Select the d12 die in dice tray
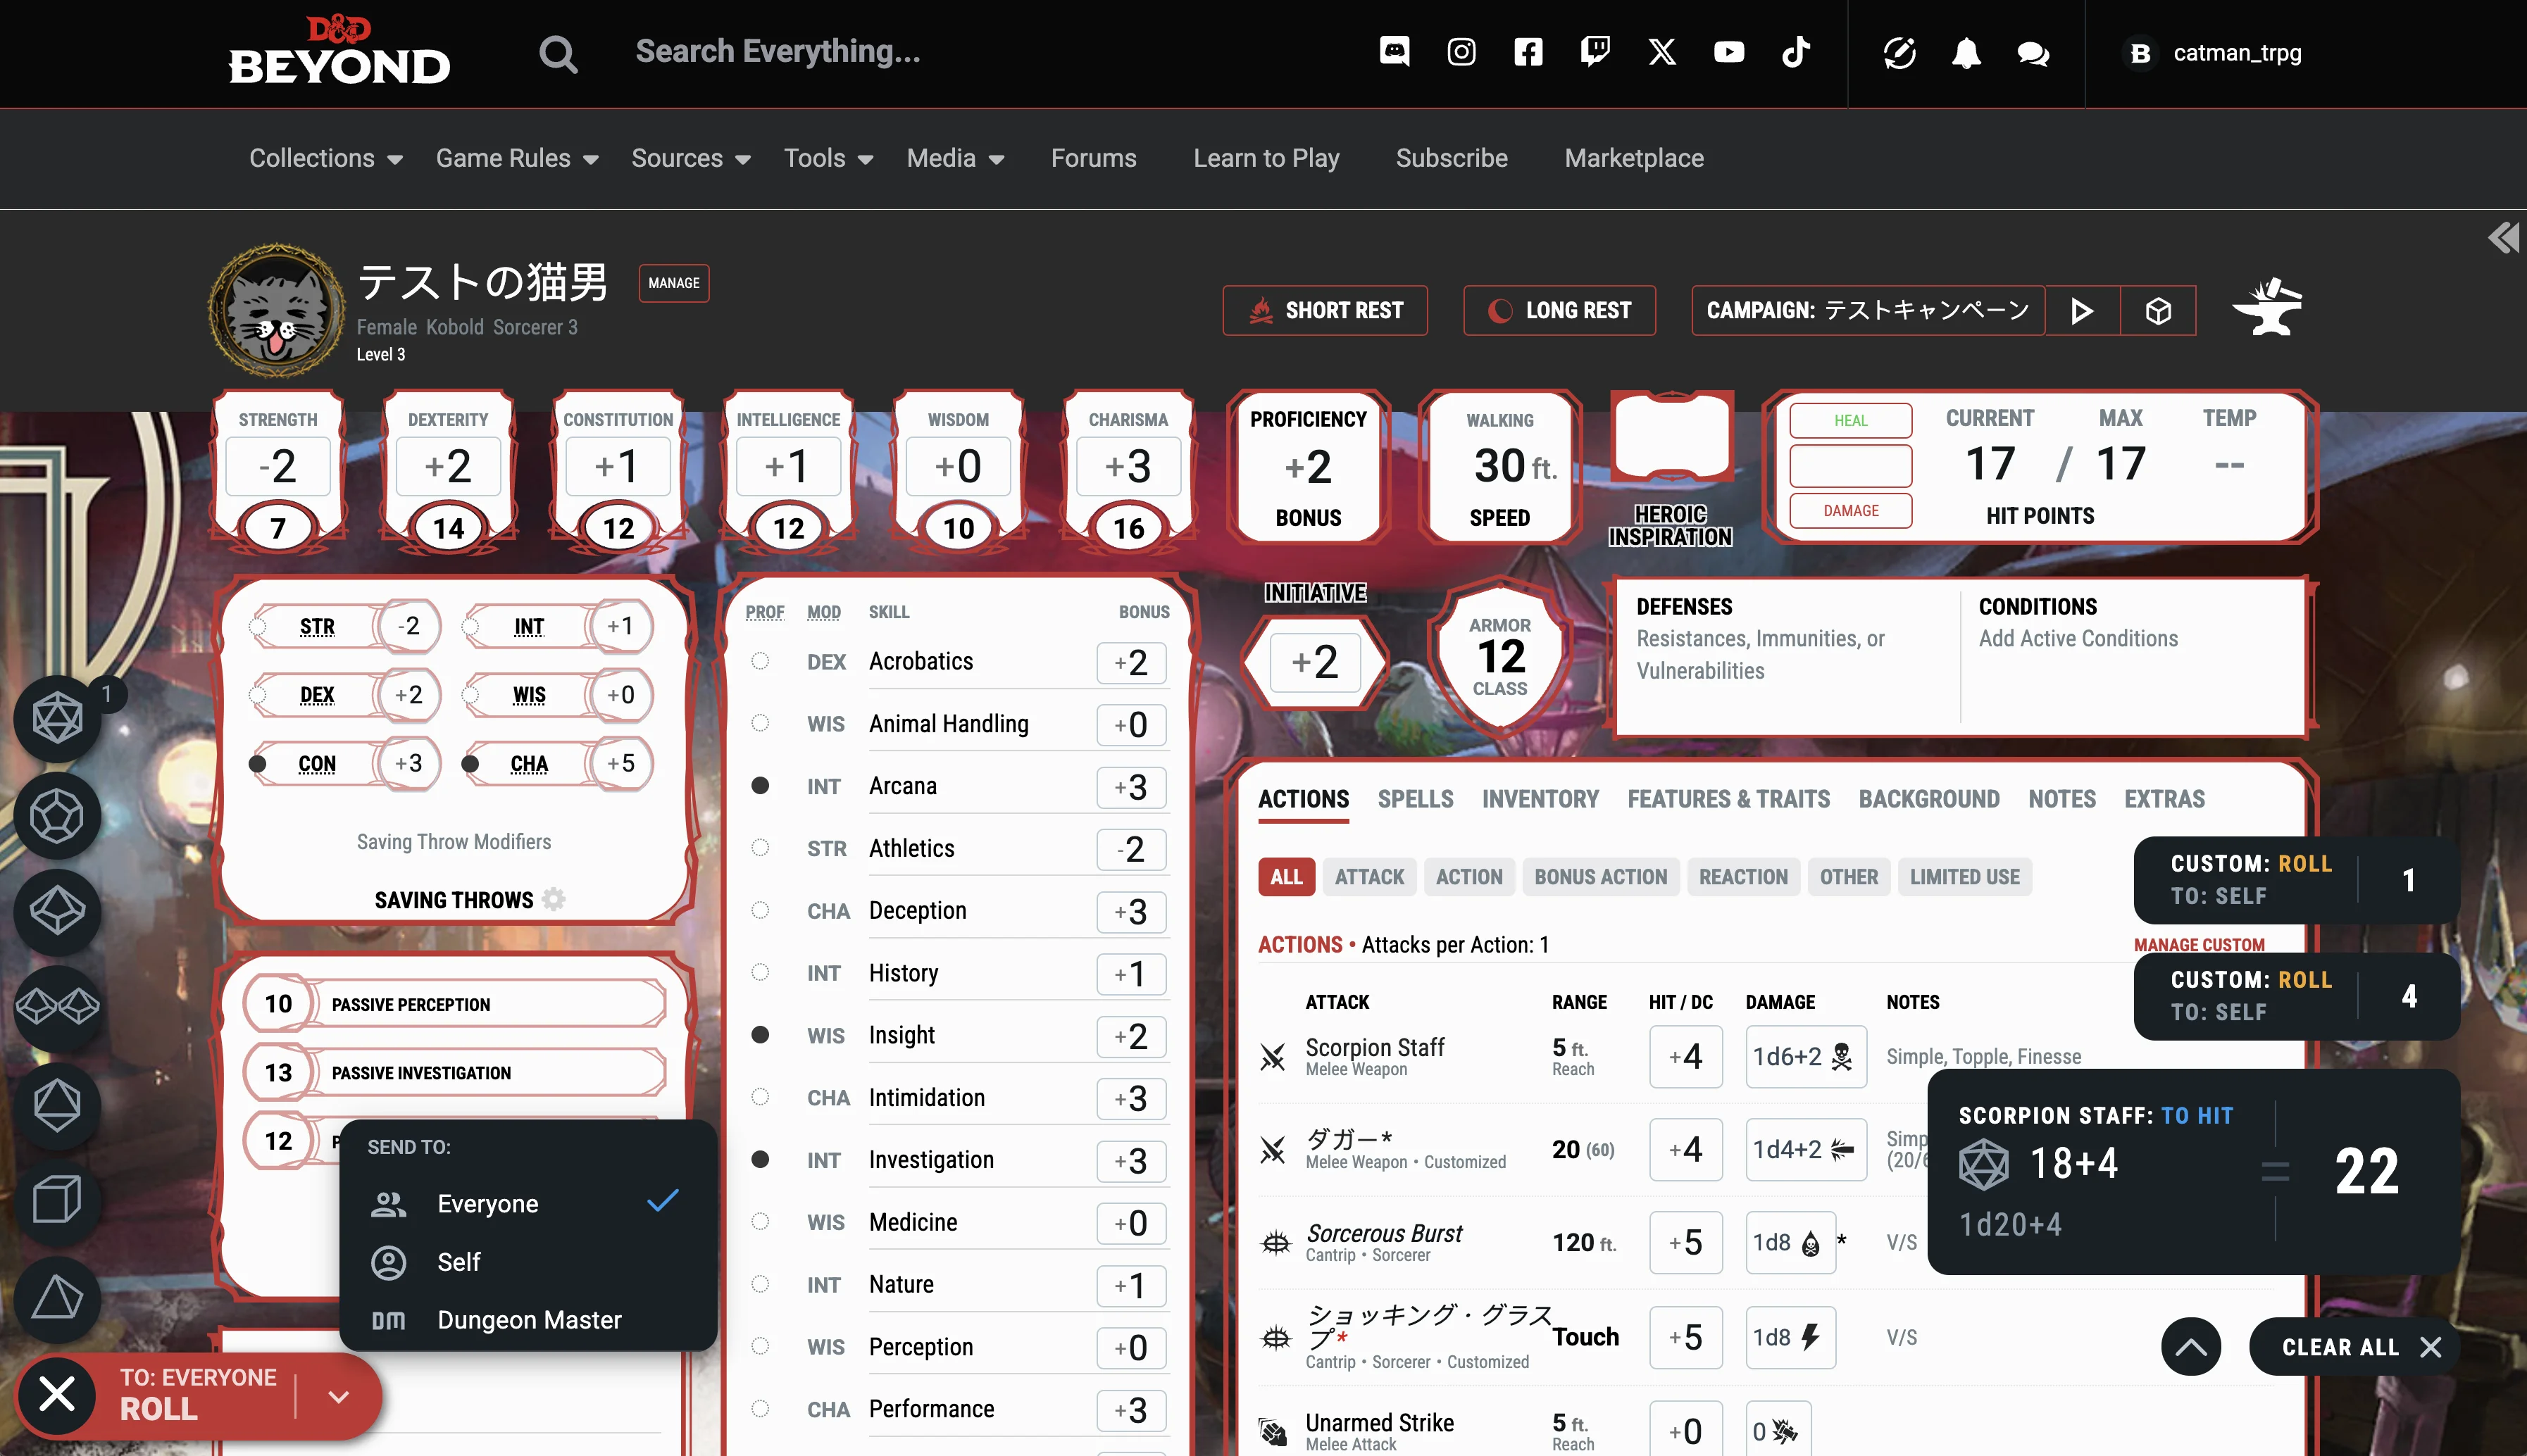Image resolution: width=2527 pixels, height=1456 pixels. click(x=57, y=815)
